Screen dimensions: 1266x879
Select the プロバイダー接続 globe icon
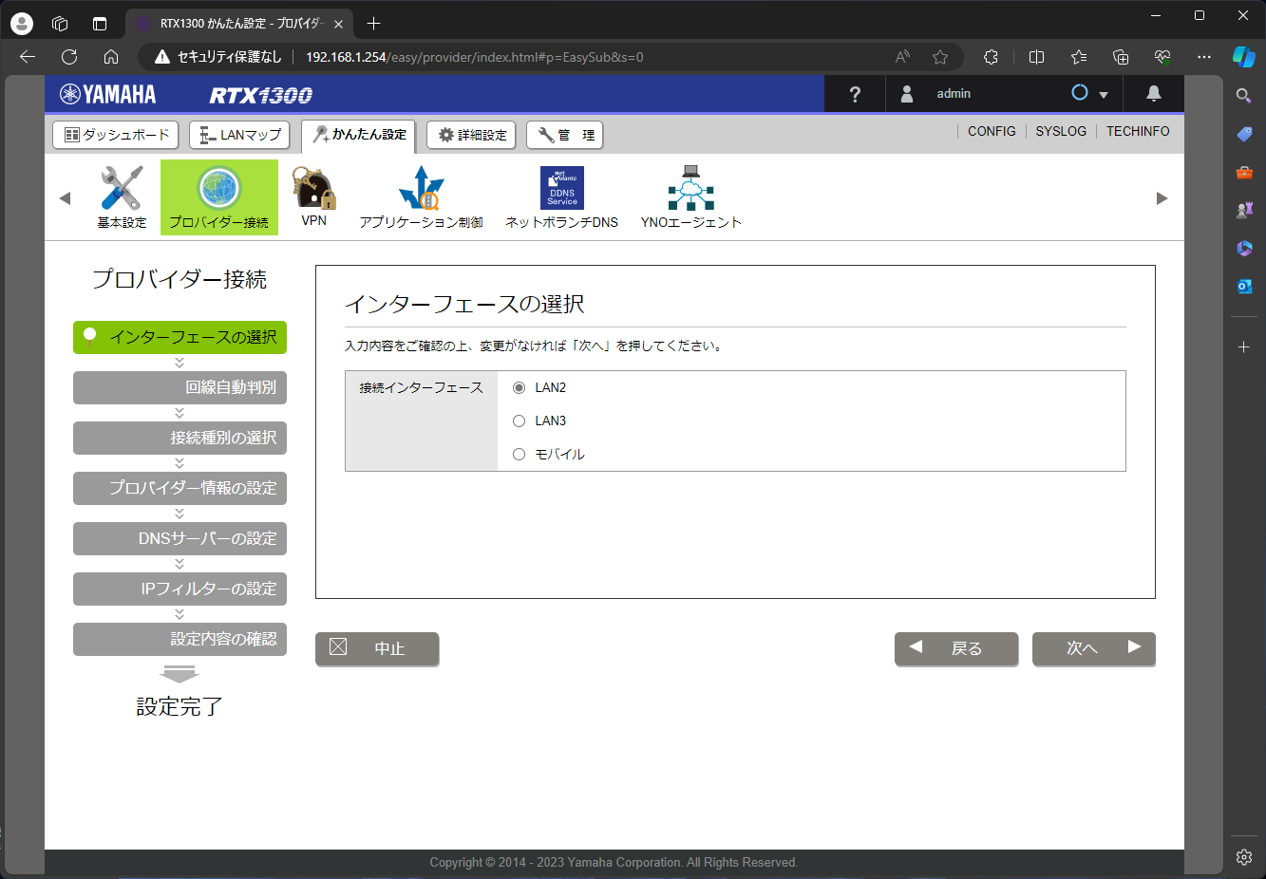point(219,196)
